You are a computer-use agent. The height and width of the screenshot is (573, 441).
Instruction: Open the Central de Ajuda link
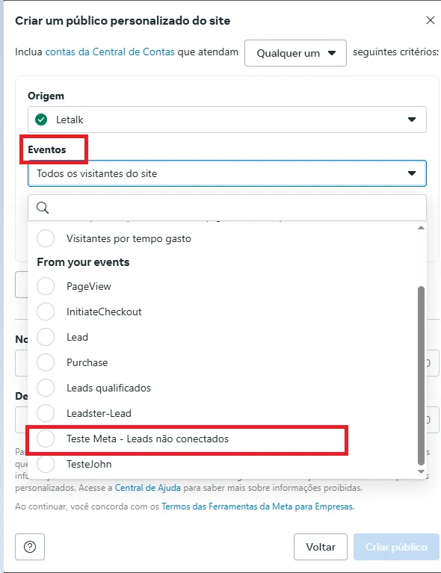[148, 488]
